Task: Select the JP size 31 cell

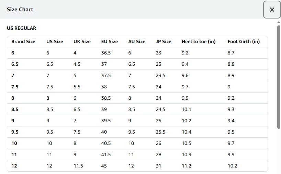Action: click(158, 166)
